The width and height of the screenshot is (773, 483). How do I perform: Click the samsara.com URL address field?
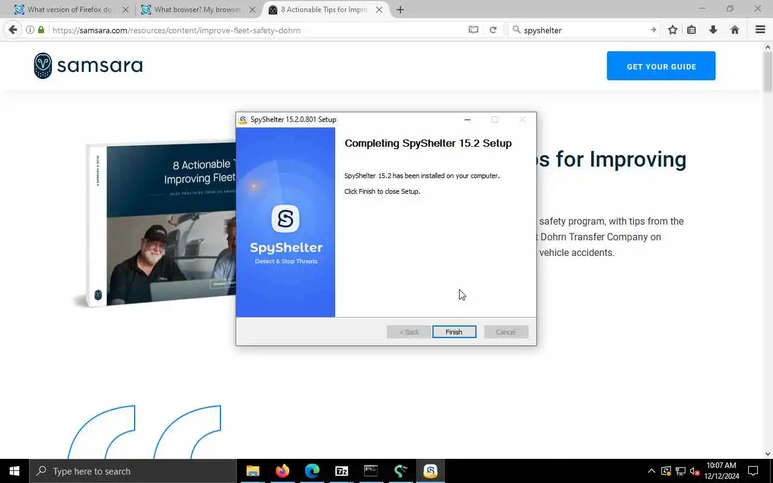pyautogui.click(x=257, y=30)
